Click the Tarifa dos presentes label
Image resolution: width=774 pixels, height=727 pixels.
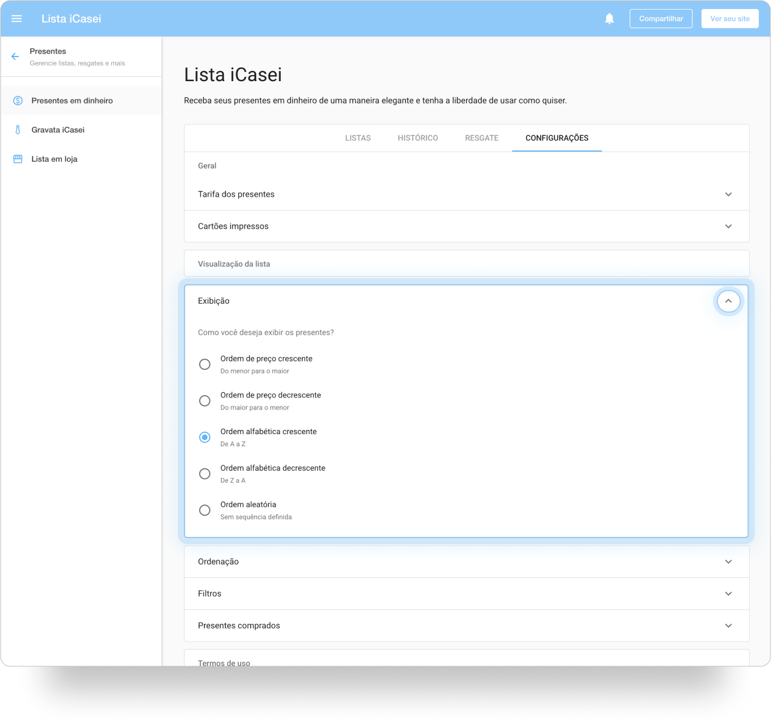pyautogui.click(x=236, y=194)
